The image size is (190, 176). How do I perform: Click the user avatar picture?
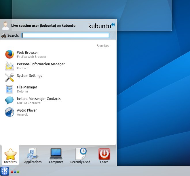point(5,25)
